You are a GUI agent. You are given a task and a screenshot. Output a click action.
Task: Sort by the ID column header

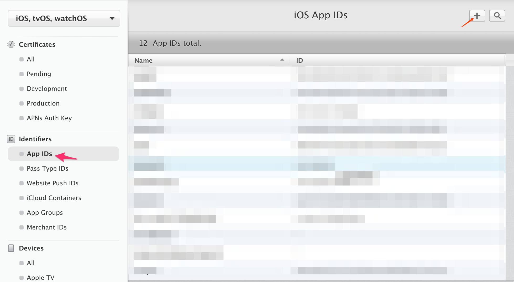click(397, 60)
